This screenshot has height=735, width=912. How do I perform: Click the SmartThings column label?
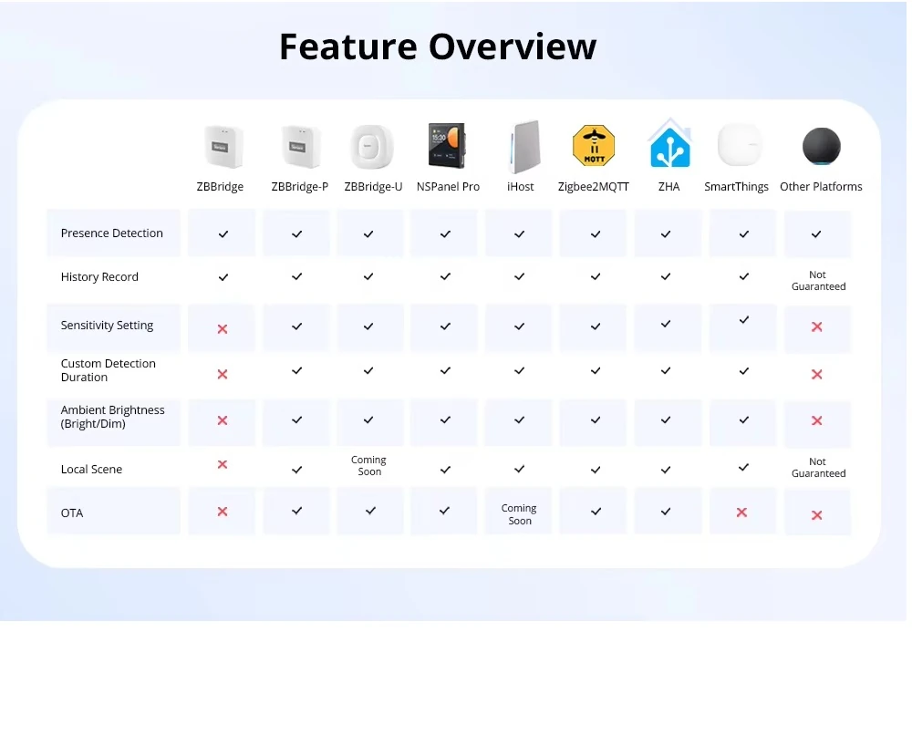coord(736,187)
